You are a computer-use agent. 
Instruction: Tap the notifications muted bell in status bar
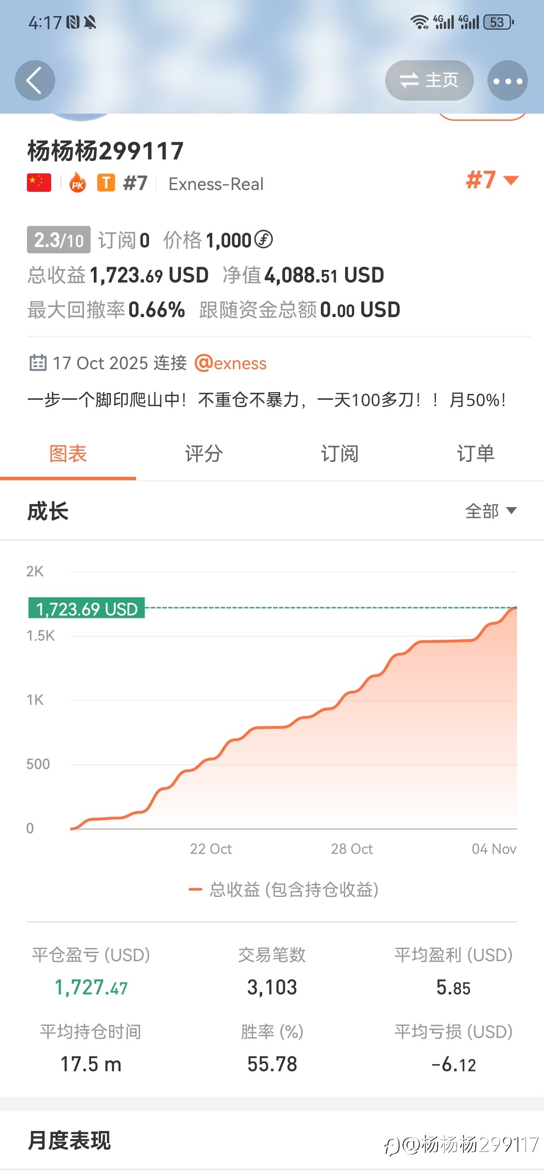tap(90, 22)
